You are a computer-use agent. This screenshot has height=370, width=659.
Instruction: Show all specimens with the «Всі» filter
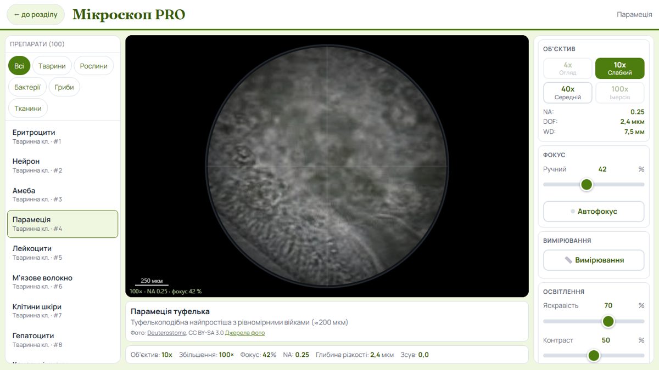click(19, 66)
